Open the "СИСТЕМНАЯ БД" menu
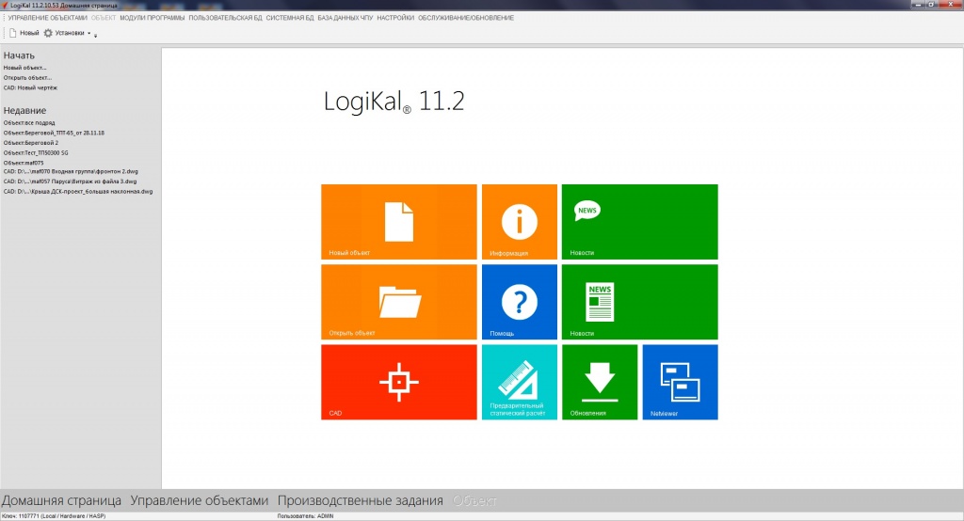Image resolution: width=964 pixels, height=521 pixels. click(290, 18)
